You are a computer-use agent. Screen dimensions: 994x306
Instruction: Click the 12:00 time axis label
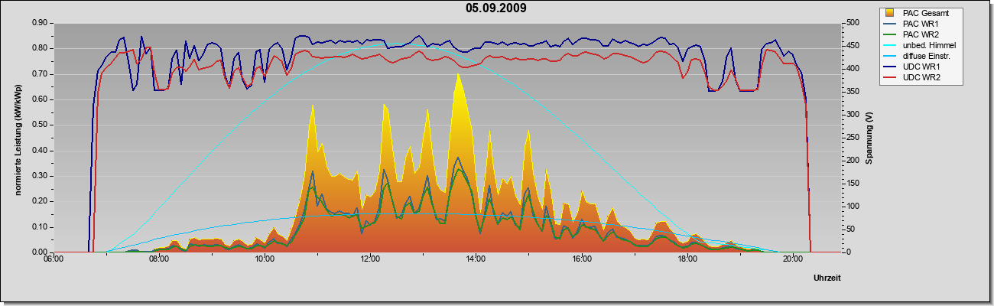tap(370, 259)
